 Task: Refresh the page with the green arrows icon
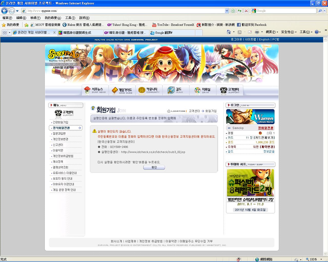(240, 11)
